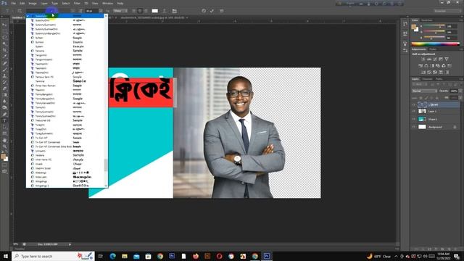The width and height of the screenshot is (464, 261).
Task: Select the Zoom tool
Action: 4,146
